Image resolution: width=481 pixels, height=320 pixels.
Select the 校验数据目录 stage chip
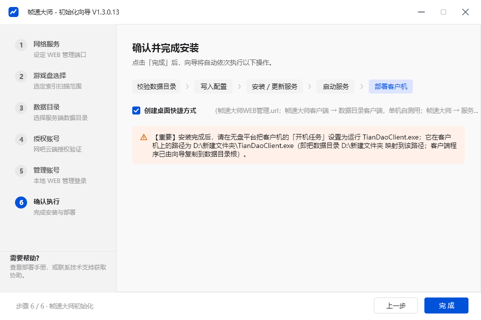tap(156, 86)
